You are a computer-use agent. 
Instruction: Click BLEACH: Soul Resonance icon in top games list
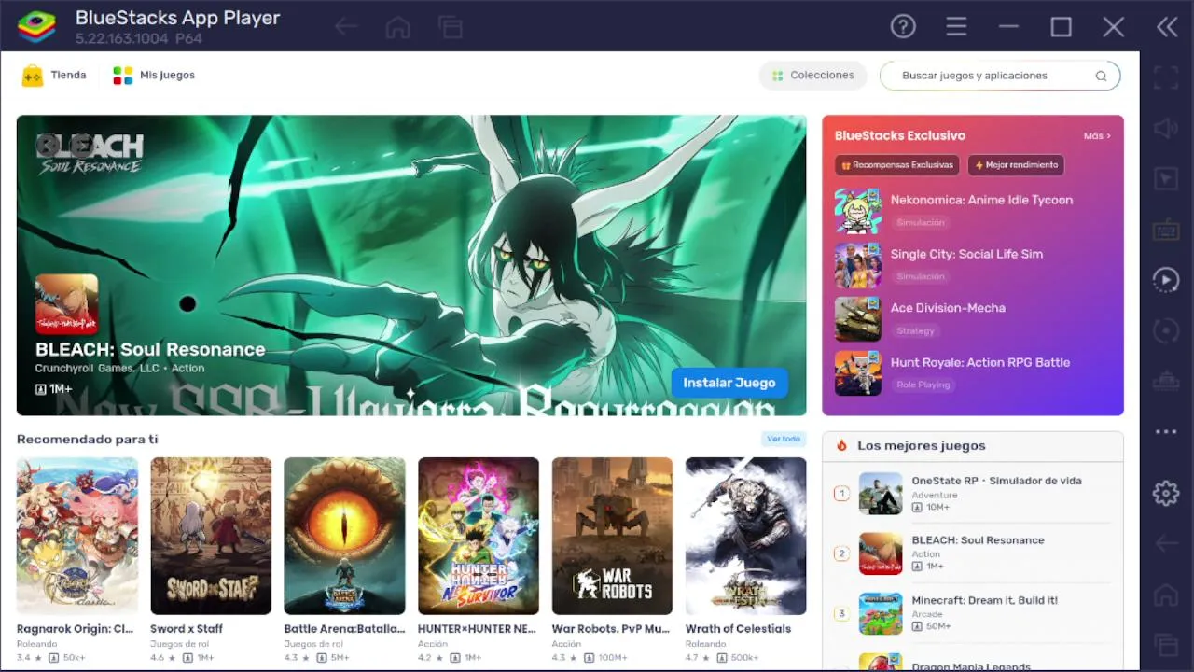pyautogui.click(x=881, y=553)
